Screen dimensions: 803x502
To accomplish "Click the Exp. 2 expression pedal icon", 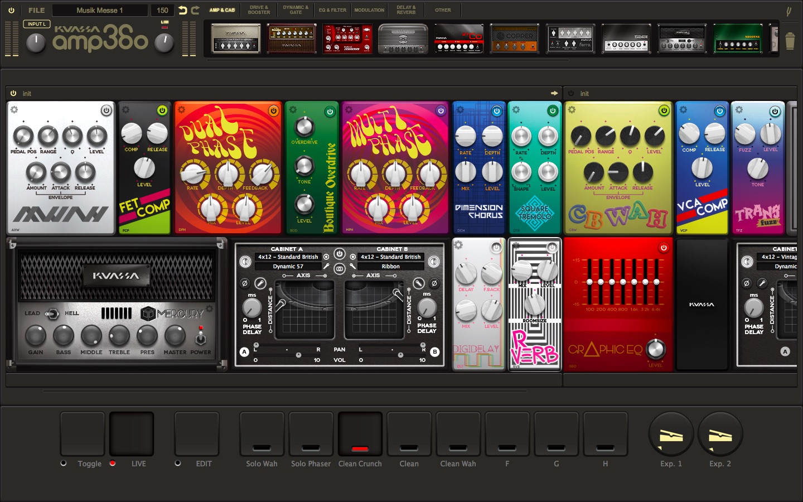I will coord(720,435).
